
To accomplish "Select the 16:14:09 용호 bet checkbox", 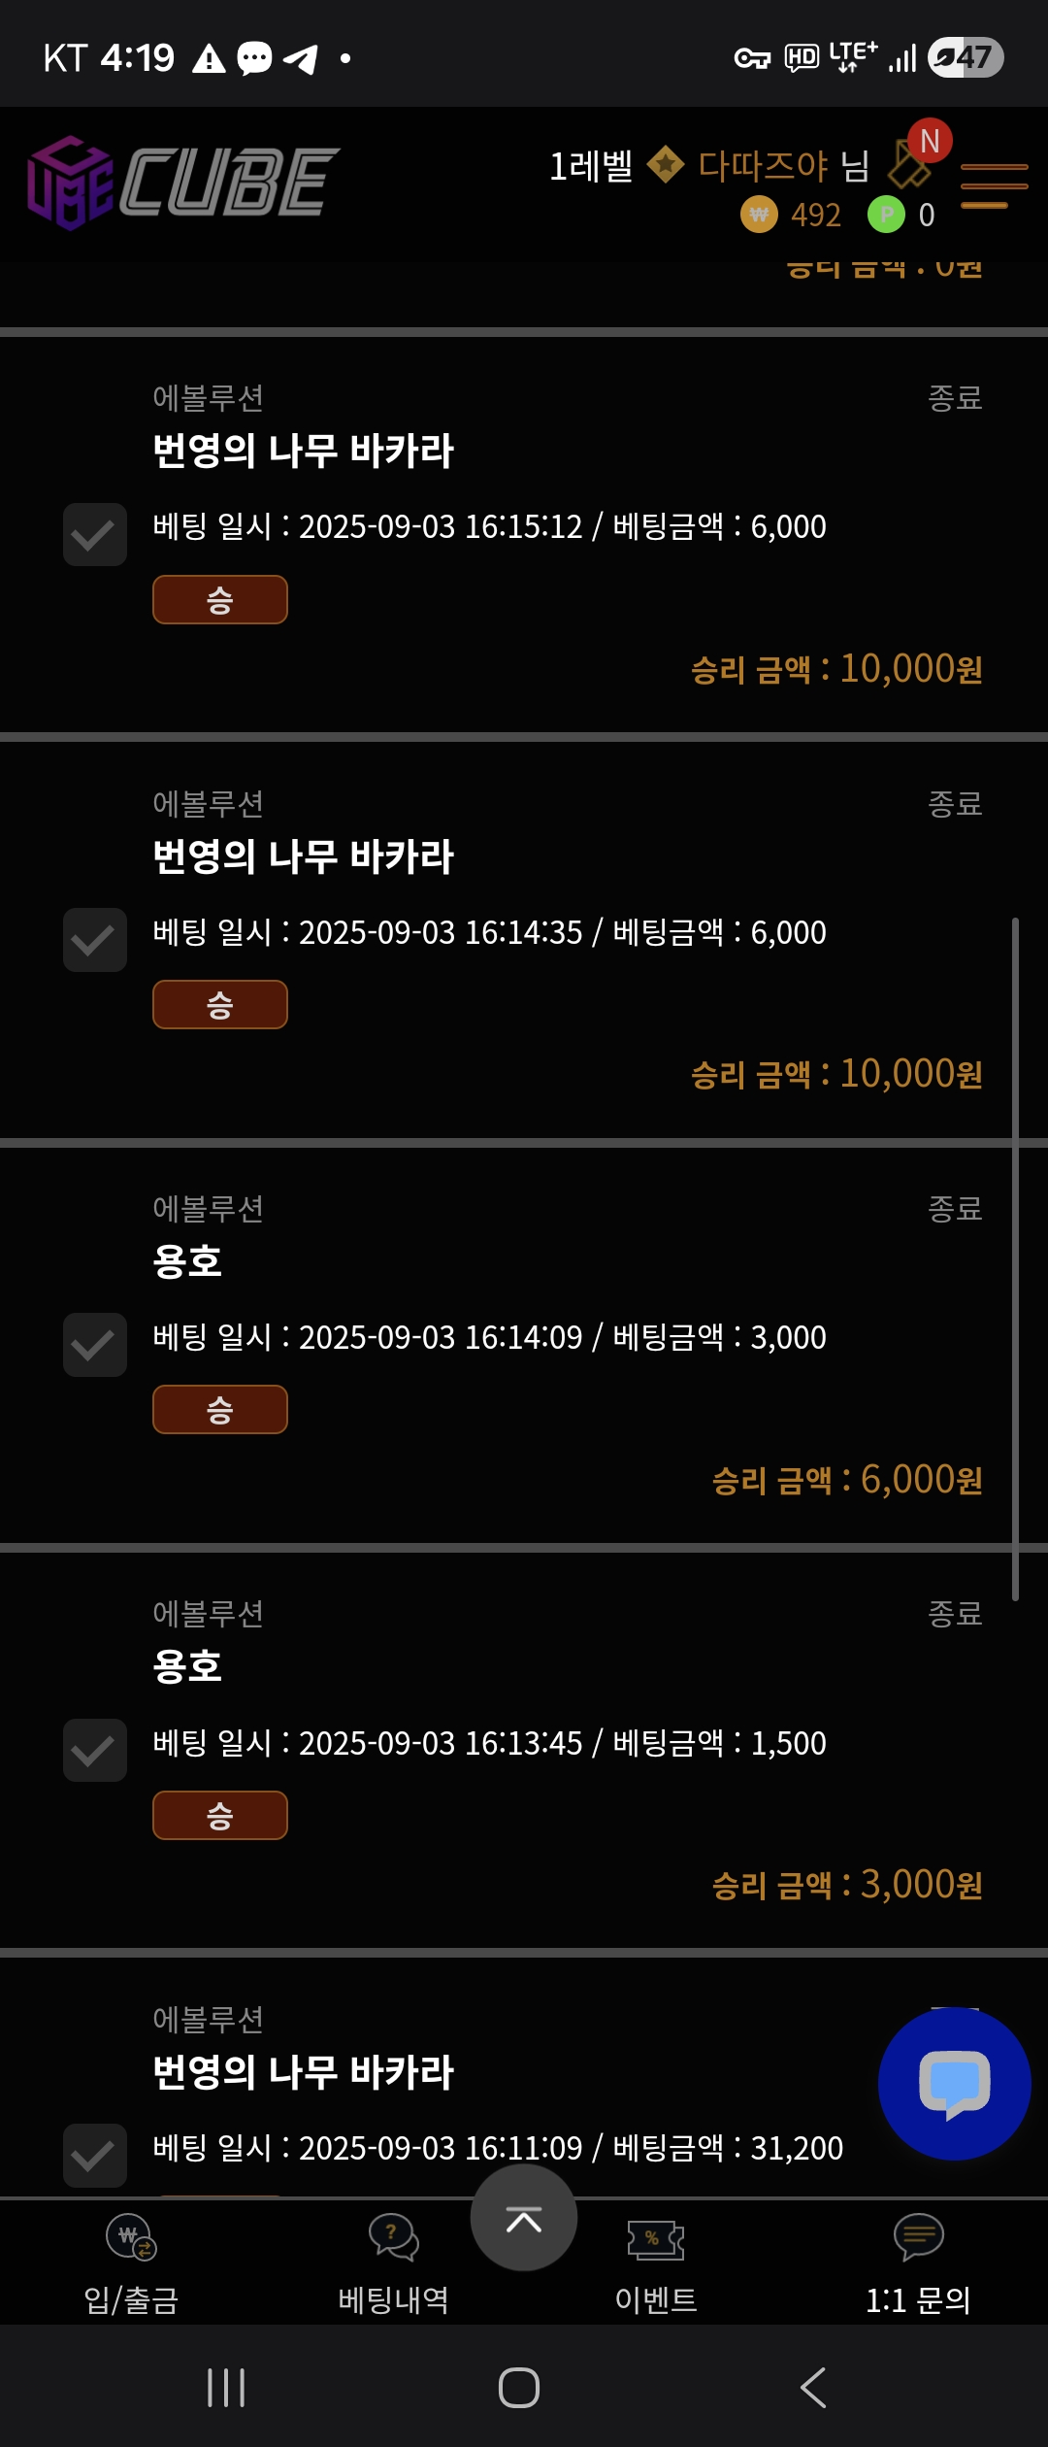I will [x=94, y=1345].
